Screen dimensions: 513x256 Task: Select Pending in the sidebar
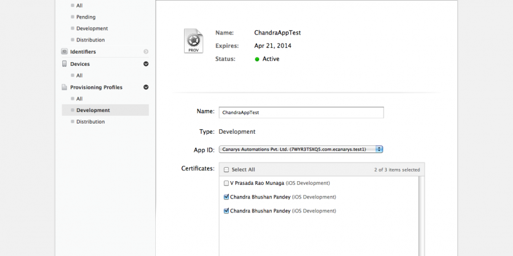(86, 17)
